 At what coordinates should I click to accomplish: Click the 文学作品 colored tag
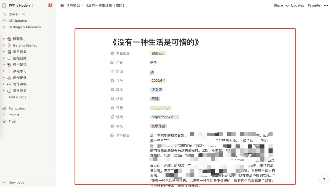pos(158,126)
